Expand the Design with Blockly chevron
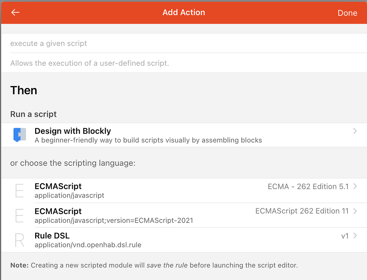Viewport: 367px width, 280px height. click(x=355, y=131)
